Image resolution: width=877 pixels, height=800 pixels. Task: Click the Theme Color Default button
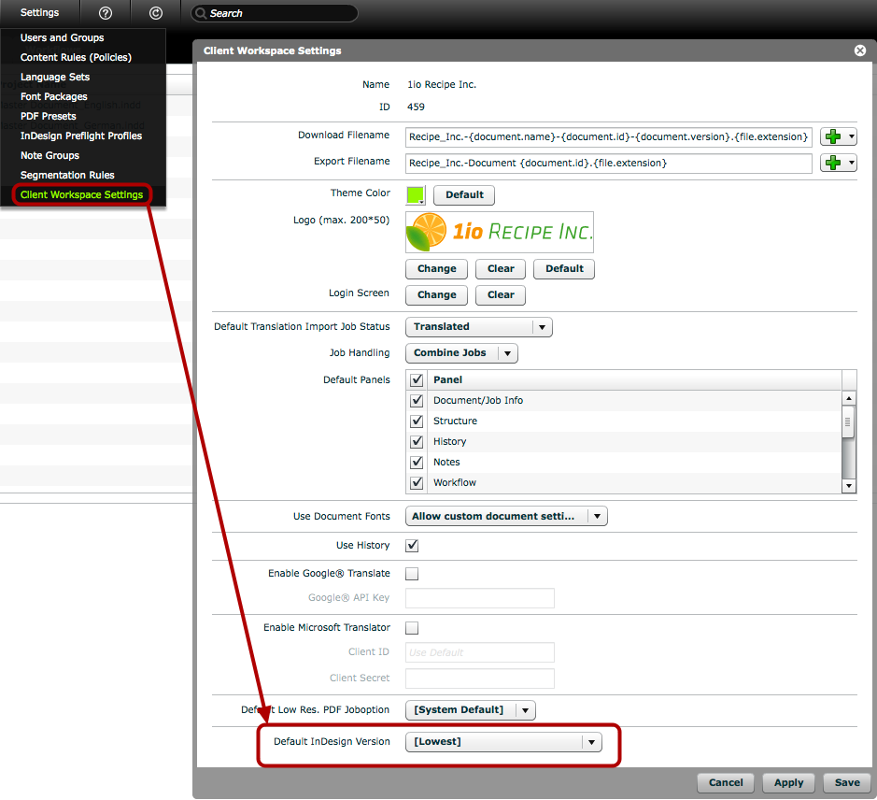[464, 194]
